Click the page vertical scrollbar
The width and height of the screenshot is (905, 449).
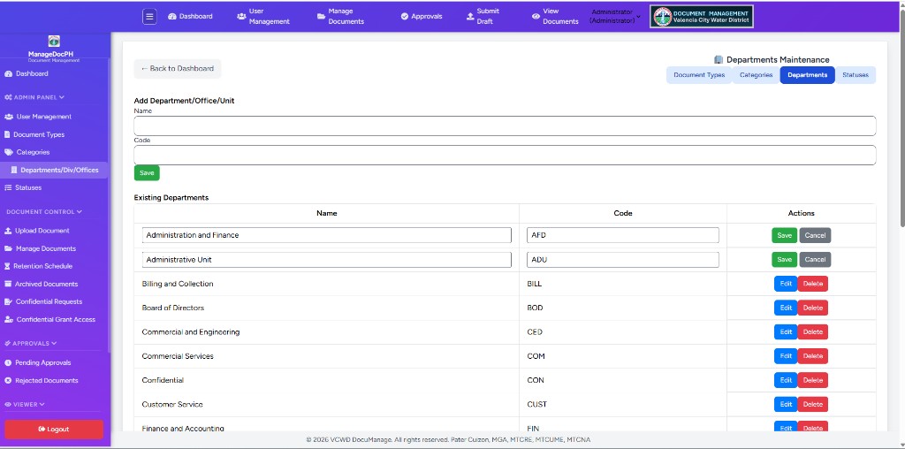pyautogui.click(x=901, y=116)
